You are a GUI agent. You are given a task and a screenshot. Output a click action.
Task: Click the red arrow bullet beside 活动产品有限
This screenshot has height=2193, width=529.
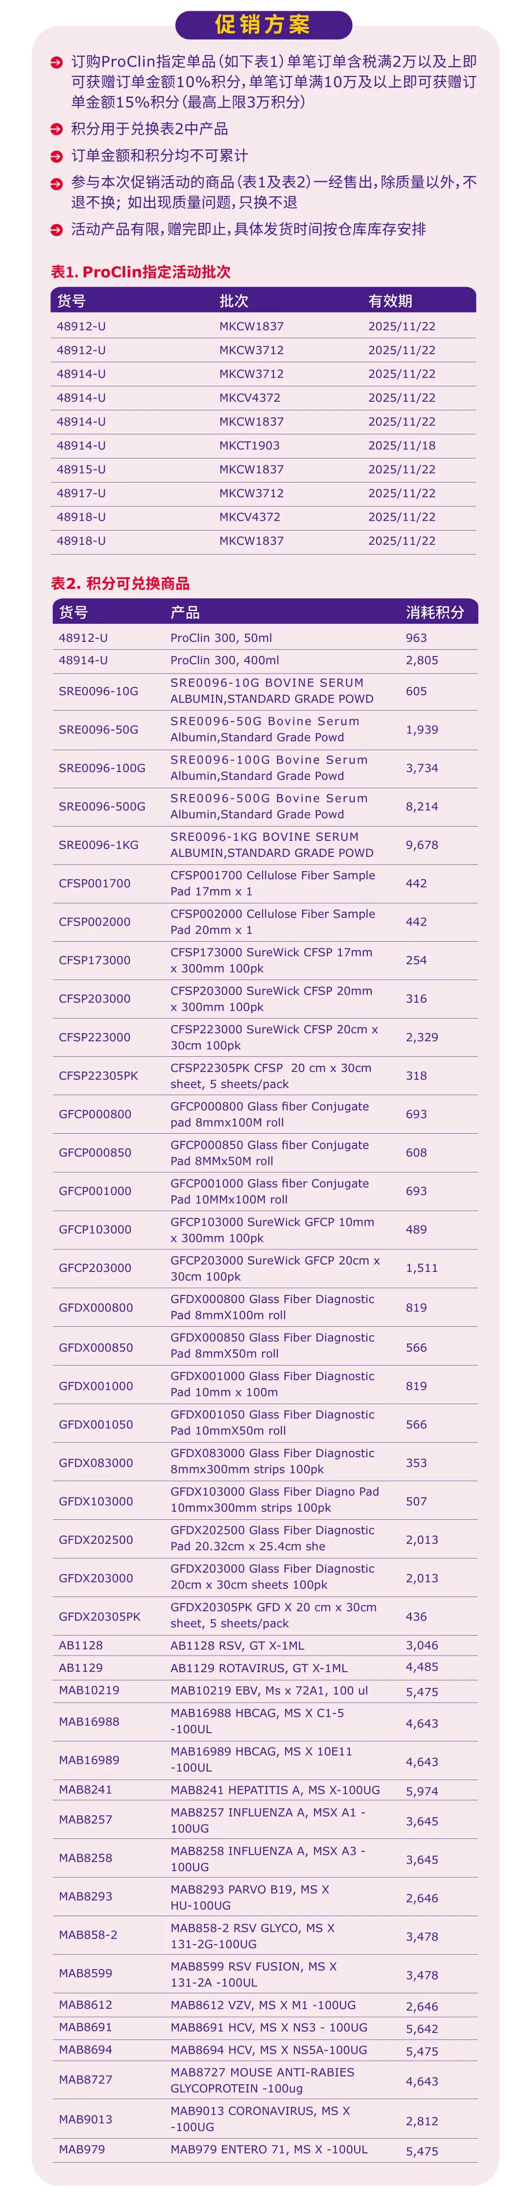(56, 230)
